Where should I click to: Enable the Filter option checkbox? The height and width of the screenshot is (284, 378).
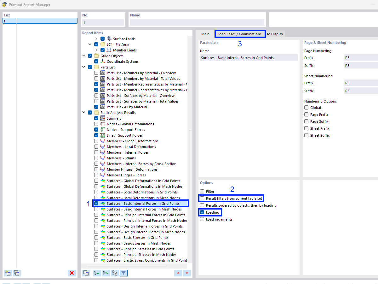pyautogui.click(x=202, y=191)
